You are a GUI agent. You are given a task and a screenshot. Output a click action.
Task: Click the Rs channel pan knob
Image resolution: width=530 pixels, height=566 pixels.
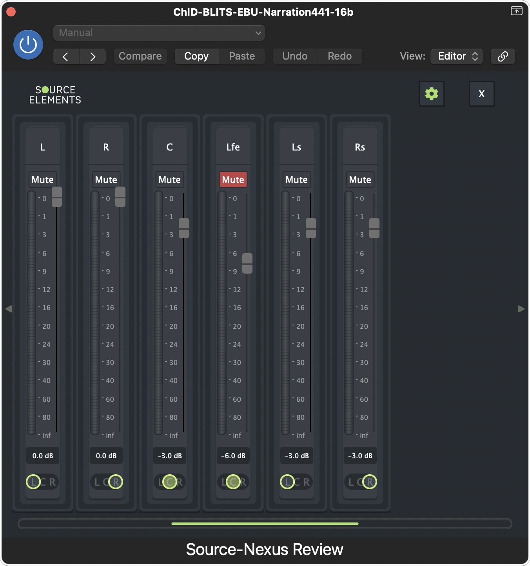[x=370, y=482]
